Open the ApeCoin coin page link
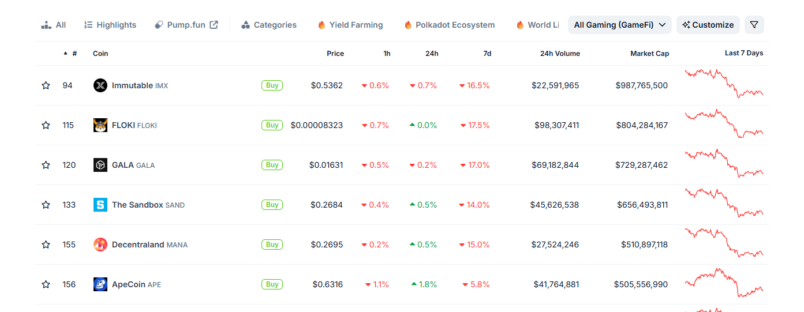This screenshot has height=312, width=804. click(137, 284)
